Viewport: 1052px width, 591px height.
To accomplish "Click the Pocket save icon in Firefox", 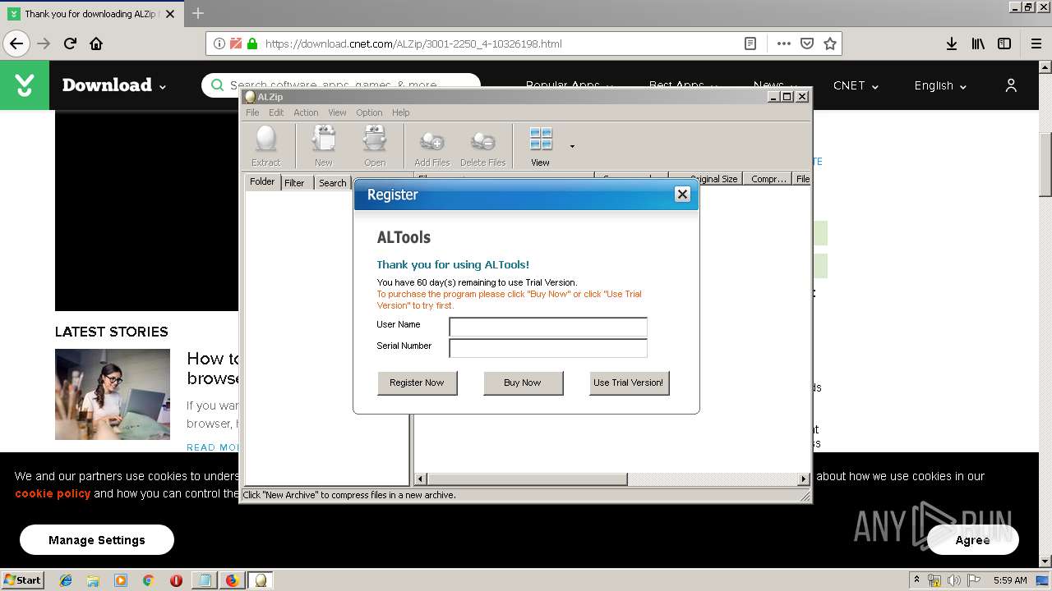I will (807, 44).
